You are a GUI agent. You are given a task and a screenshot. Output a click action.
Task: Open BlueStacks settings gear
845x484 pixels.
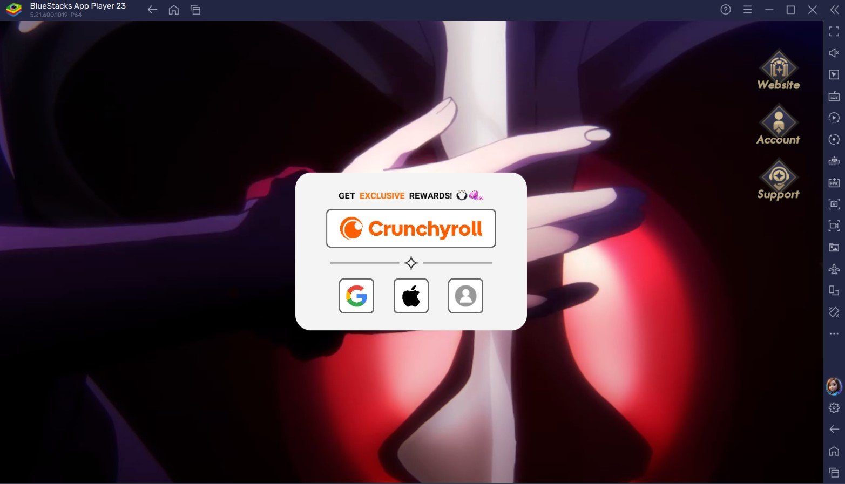click(x=834, y=408)
